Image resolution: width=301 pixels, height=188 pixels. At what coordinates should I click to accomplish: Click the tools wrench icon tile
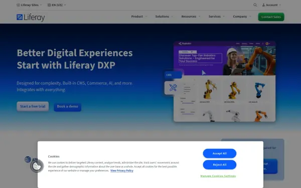click(173, 88)
